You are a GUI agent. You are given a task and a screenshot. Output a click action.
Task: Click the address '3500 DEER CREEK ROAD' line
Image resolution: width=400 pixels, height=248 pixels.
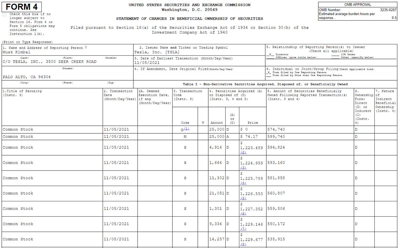pos(49,62)
